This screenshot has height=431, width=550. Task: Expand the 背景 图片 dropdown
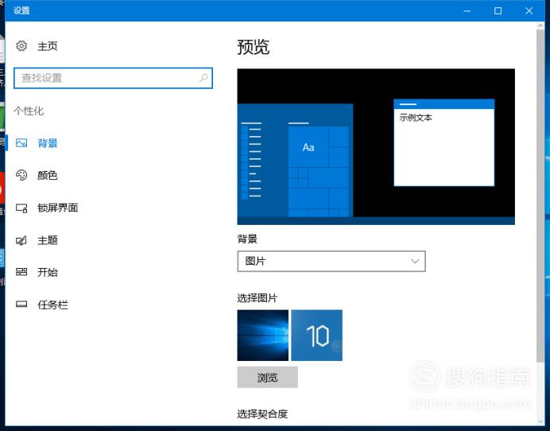[x=331, y=261]
